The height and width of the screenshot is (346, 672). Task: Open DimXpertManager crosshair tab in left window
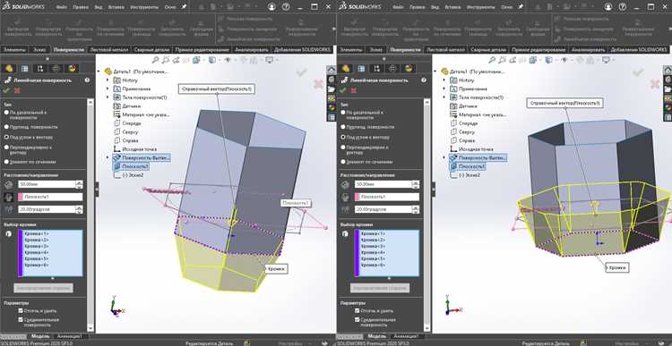[x=56, y=69]
